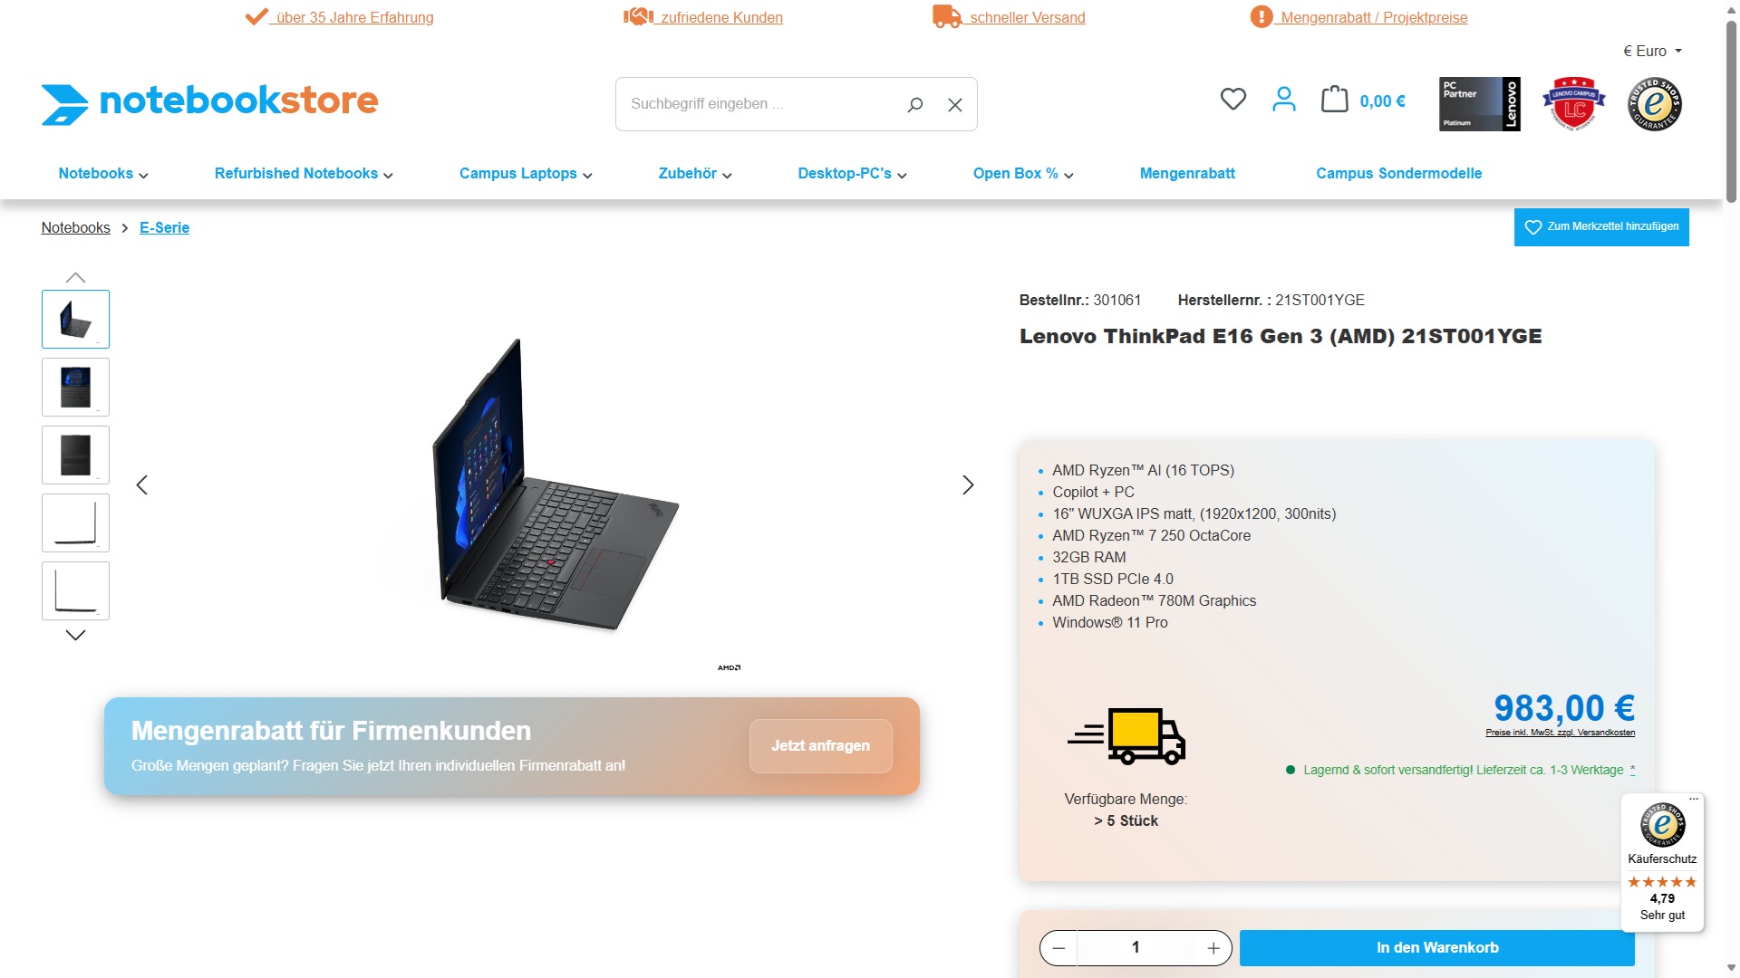Click the search magnifier icon
This screenshot has width=1740, height=978.
[x=915, y=104]
